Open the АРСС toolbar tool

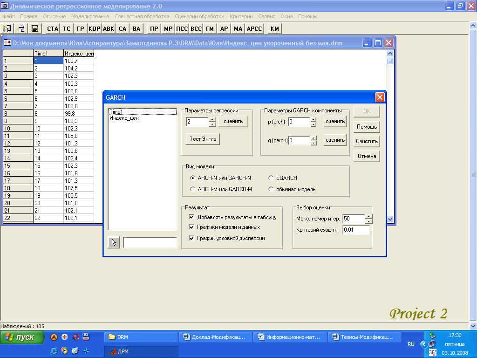pyautogui.click(x=254, y=28)
